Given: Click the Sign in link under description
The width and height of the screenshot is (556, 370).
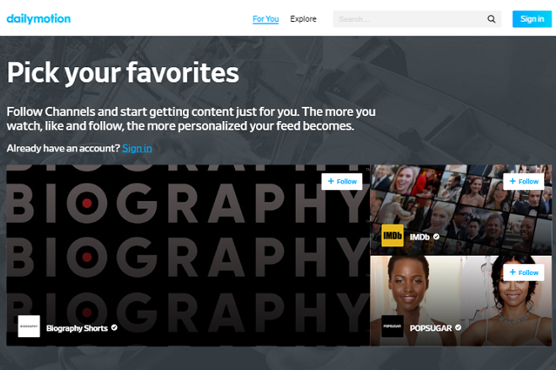Looking at the screenshot, I should point(136,148).
